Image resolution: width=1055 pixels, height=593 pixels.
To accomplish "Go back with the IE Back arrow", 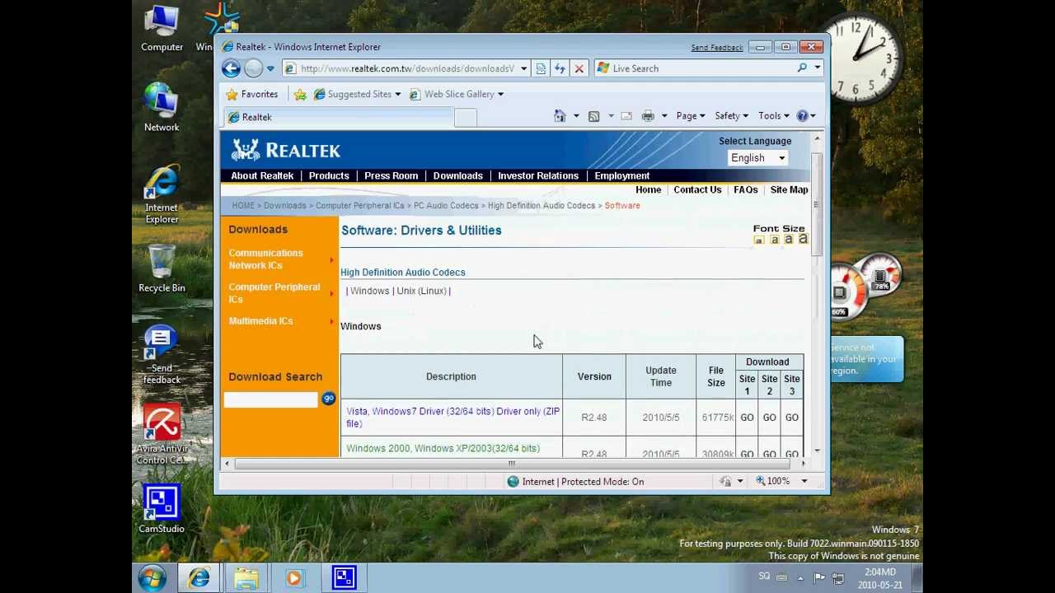I will coord(231,68).
